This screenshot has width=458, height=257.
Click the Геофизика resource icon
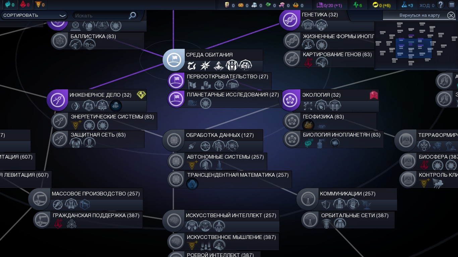click(x=308, y=125)
